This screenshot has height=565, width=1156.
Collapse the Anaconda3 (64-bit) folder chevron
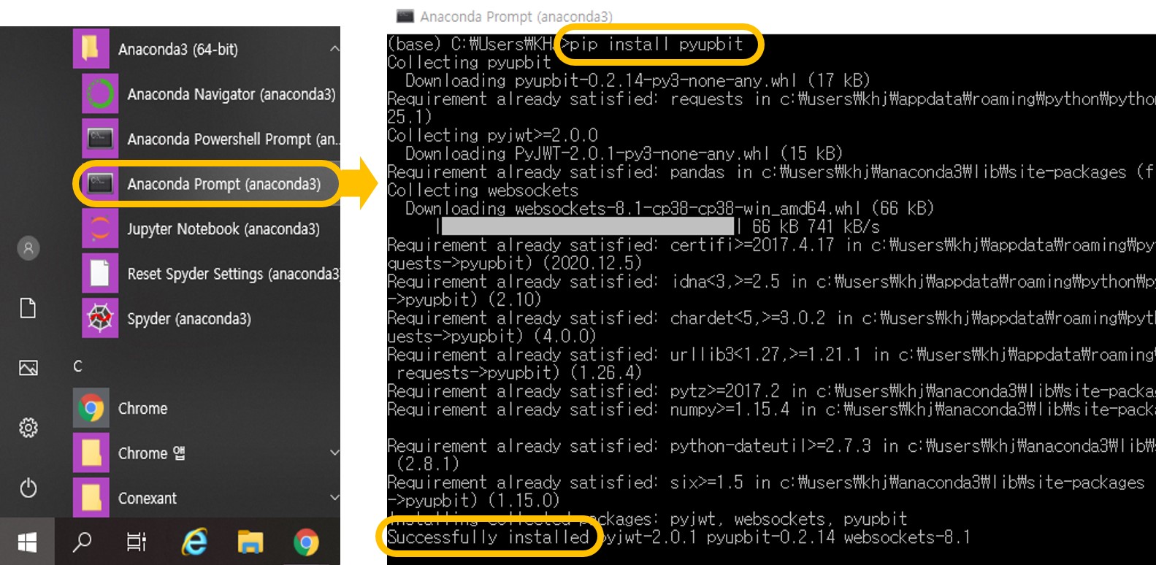[x=334, y=49]
